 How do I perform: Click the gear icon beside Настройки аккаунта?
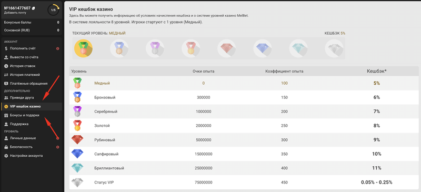(6, 156)
